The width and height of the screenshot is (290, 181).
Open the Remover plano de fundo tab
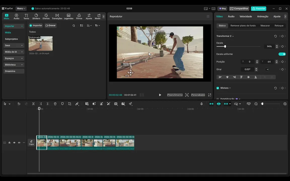(243, 26)
